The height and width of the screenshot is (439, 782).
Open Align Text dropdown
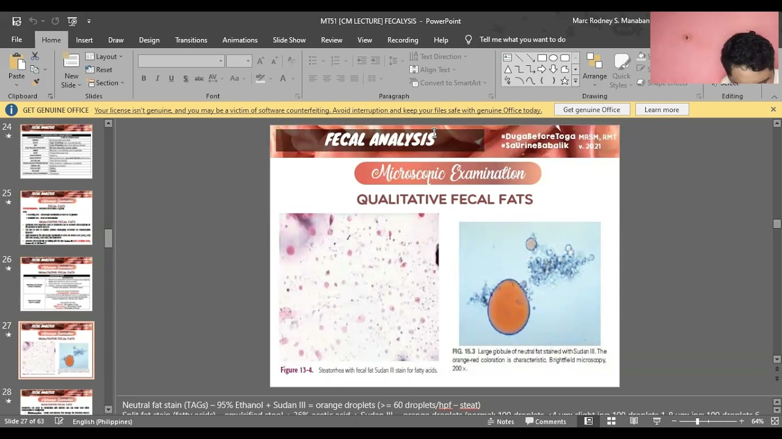pos(433,70)
